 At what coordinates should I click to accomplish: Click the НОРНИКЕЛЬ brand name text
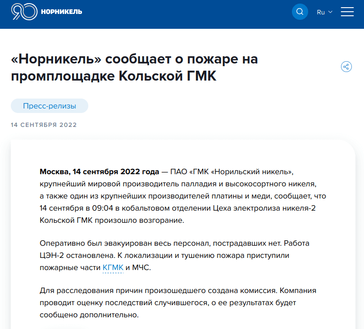pos(62,12)
